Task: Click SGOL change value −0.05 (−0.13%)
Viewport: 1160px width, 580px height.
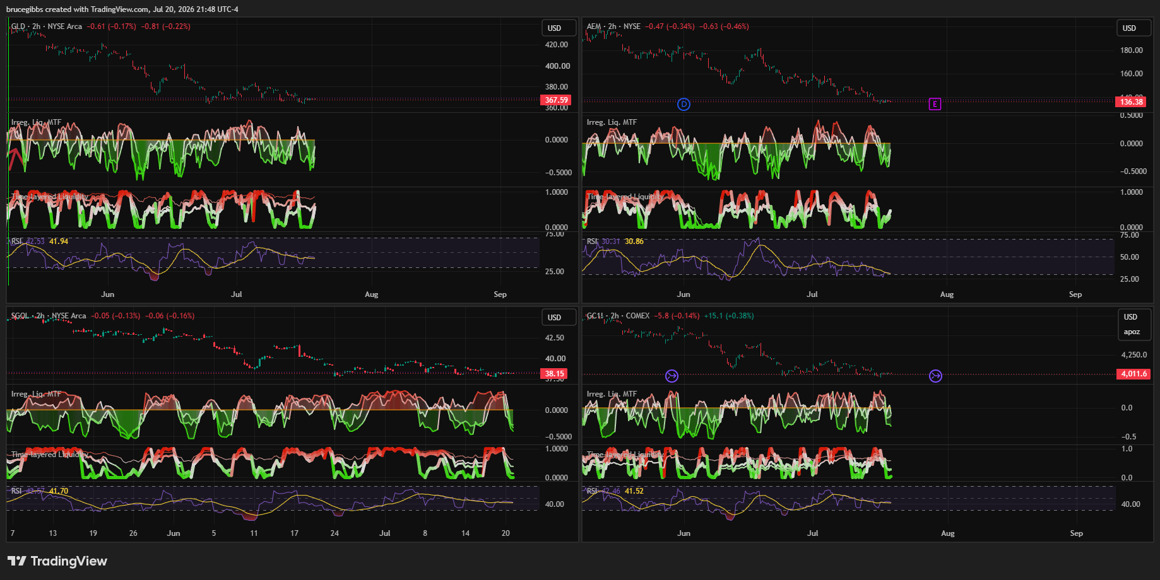Action: [115, 316]
